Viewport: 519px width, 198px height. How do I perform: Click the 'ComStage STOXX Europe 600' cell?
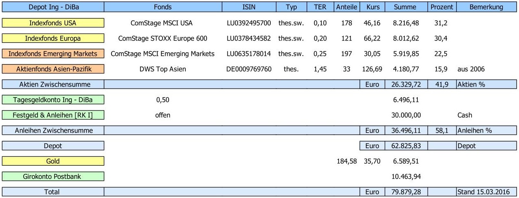point(163,39)
